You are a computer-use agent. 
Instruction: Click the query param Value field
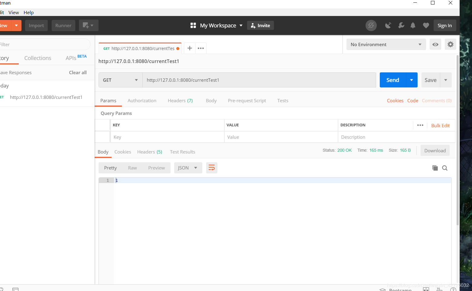click(281, 137)
